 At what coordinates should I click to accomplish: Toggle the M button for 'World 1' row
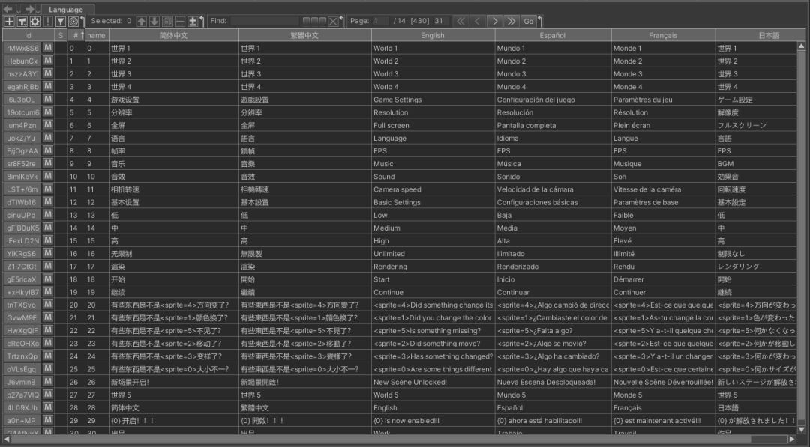pyautogui.click(x=48, y=48)
